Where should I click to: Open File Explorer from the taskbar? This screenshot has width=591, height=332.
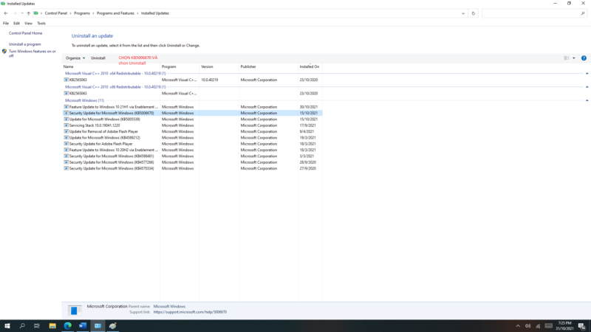tap(52, 326)
